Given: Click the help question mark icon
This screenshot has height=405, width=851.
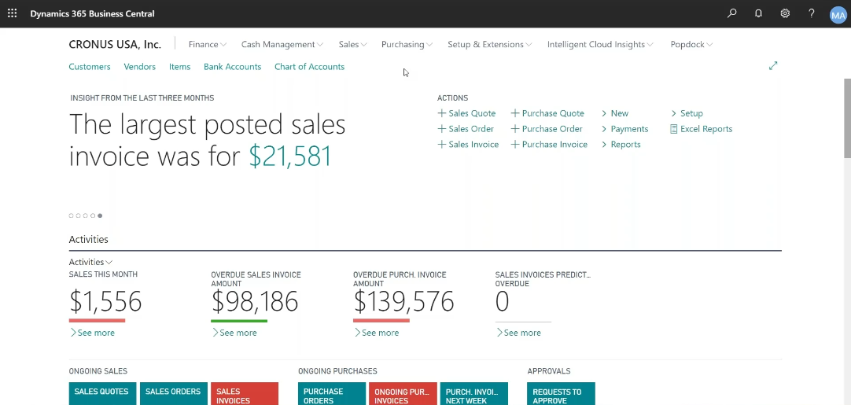Looking at the screenshot, I should [x=811, y=13].
